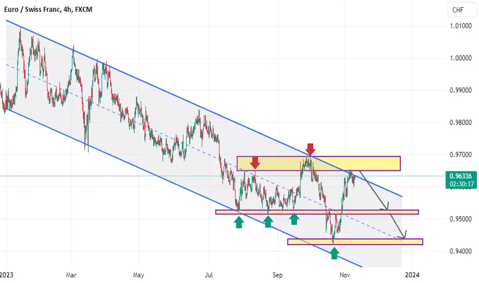Click the 2023 time axis label
The height and width of the screenshot is (283, 479).
tap(6, 275)
